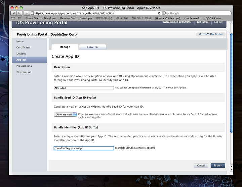
Task: Open the Generate New Bundle Seed dropdown
Action: tap(65, 114)
